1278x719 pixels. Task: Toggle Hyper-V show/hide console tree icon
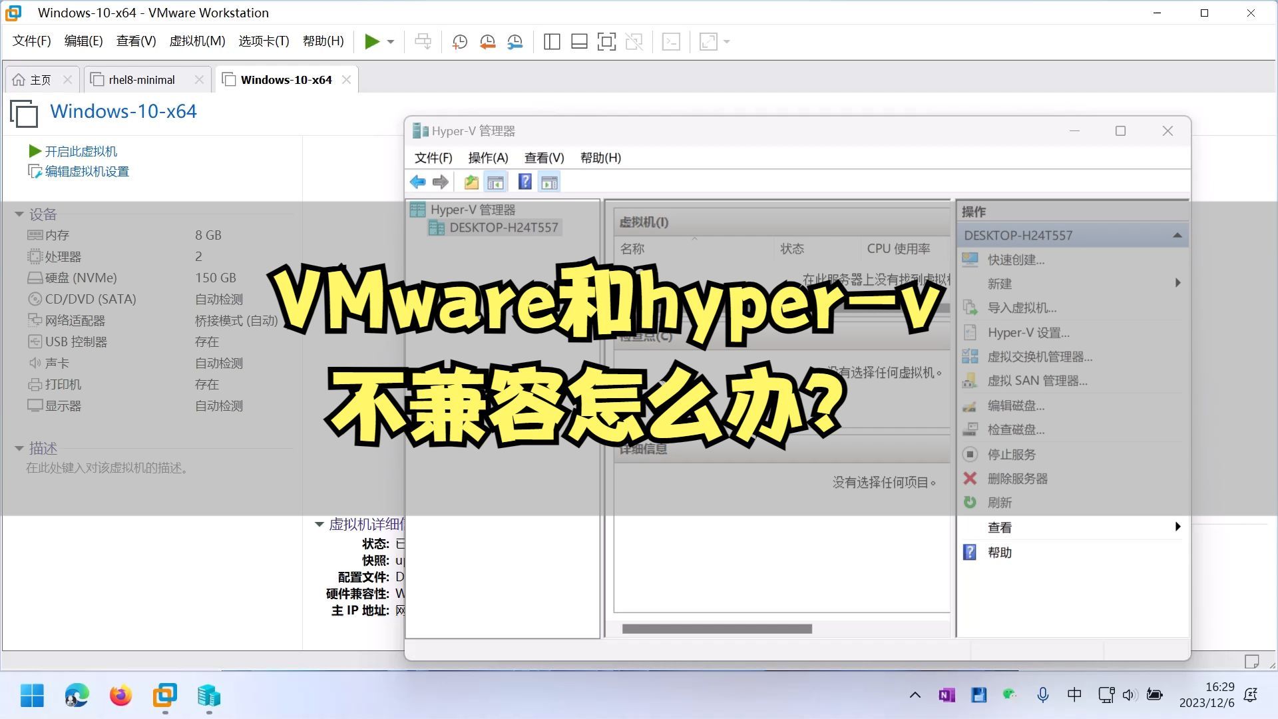click(x=495, y=182)
